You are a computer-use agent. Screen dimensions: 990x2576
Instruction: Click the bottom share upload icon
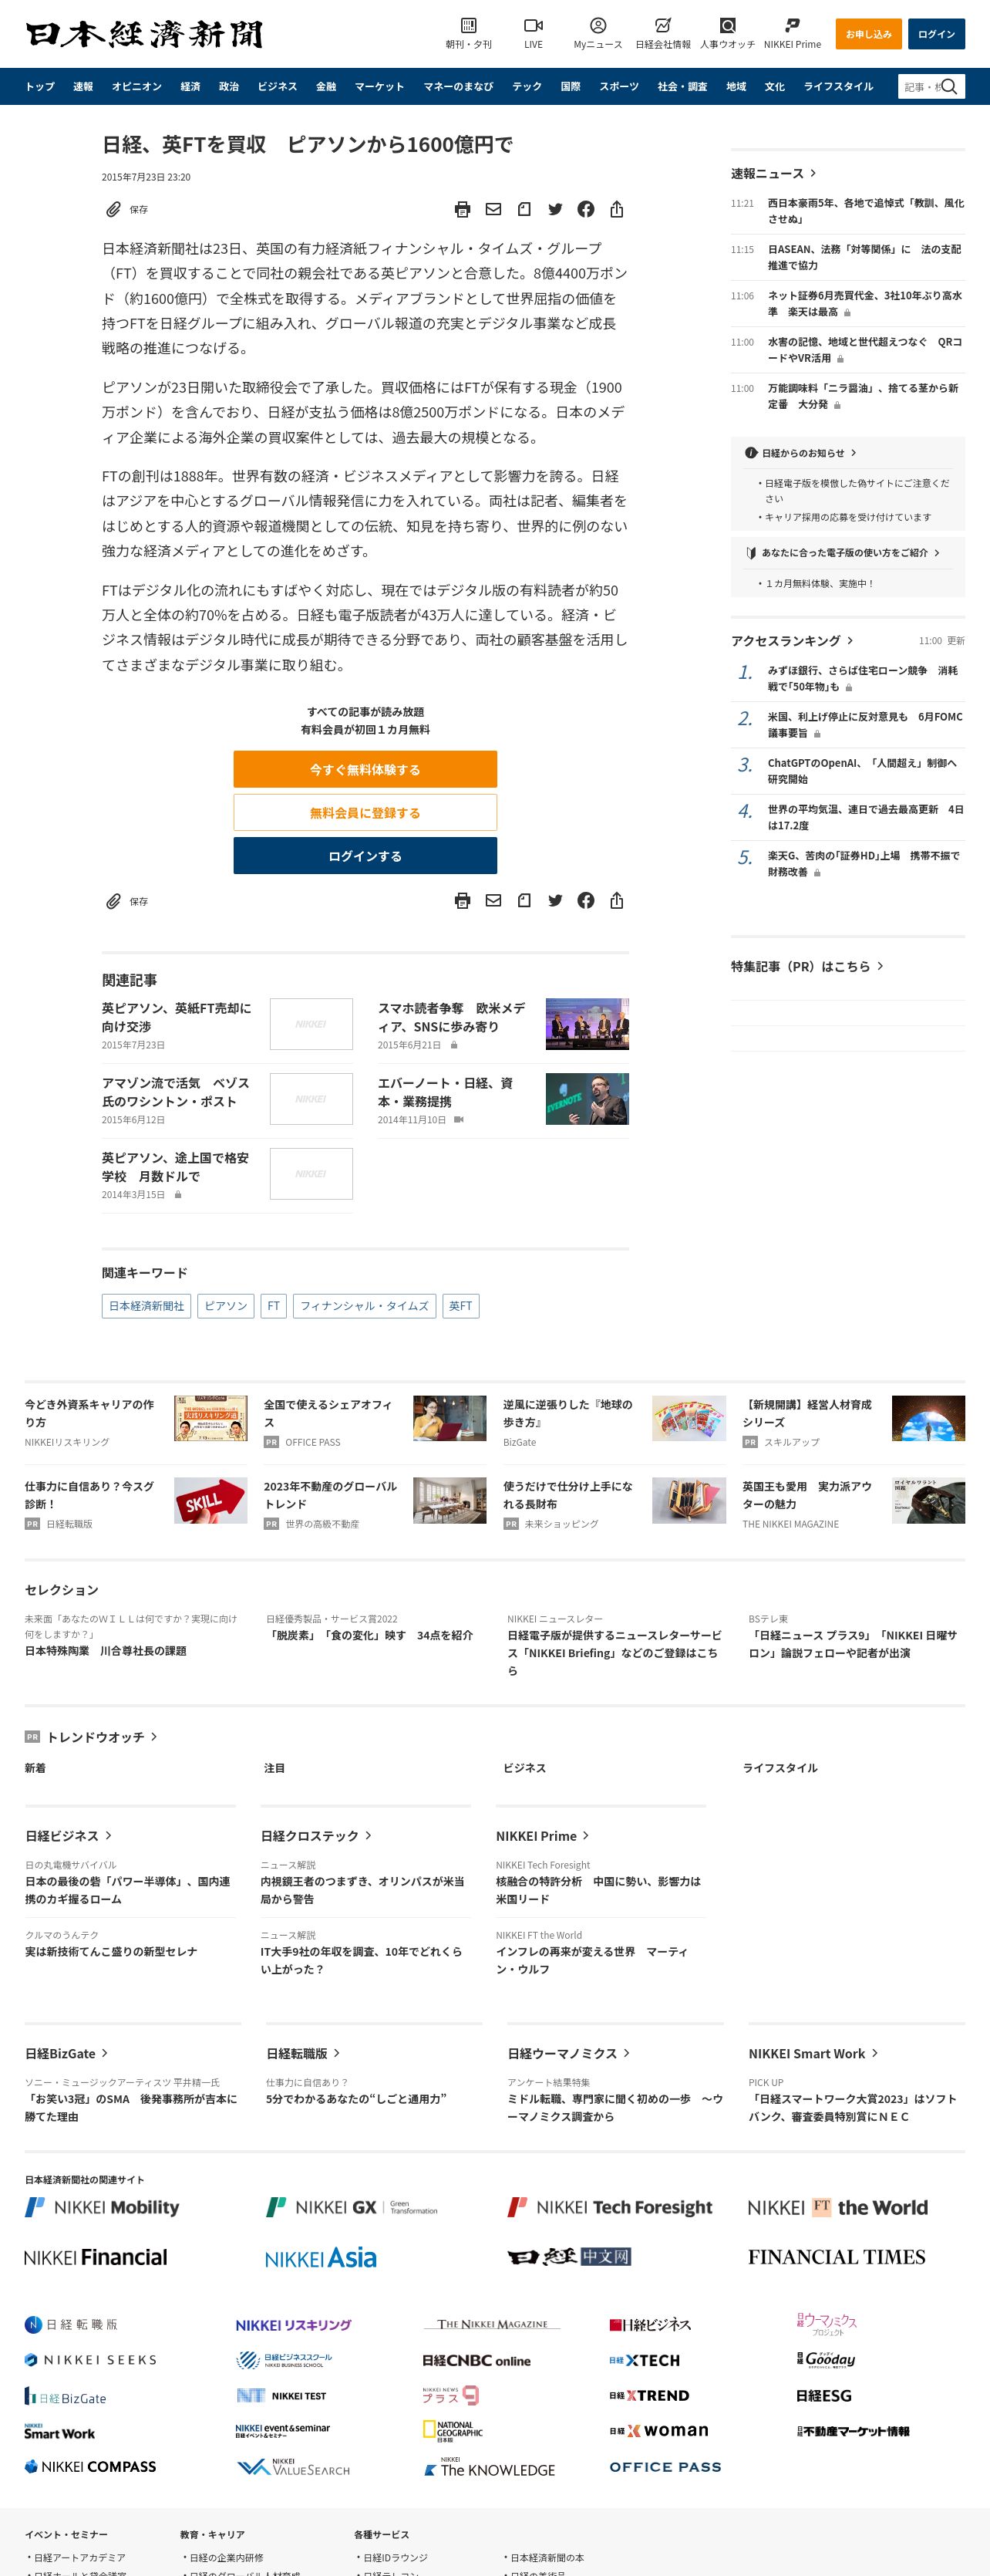[x=616, y=901]
